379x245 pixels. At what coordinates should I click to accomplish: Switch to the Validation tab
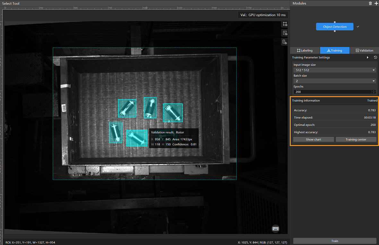click(x=365, y=50)
